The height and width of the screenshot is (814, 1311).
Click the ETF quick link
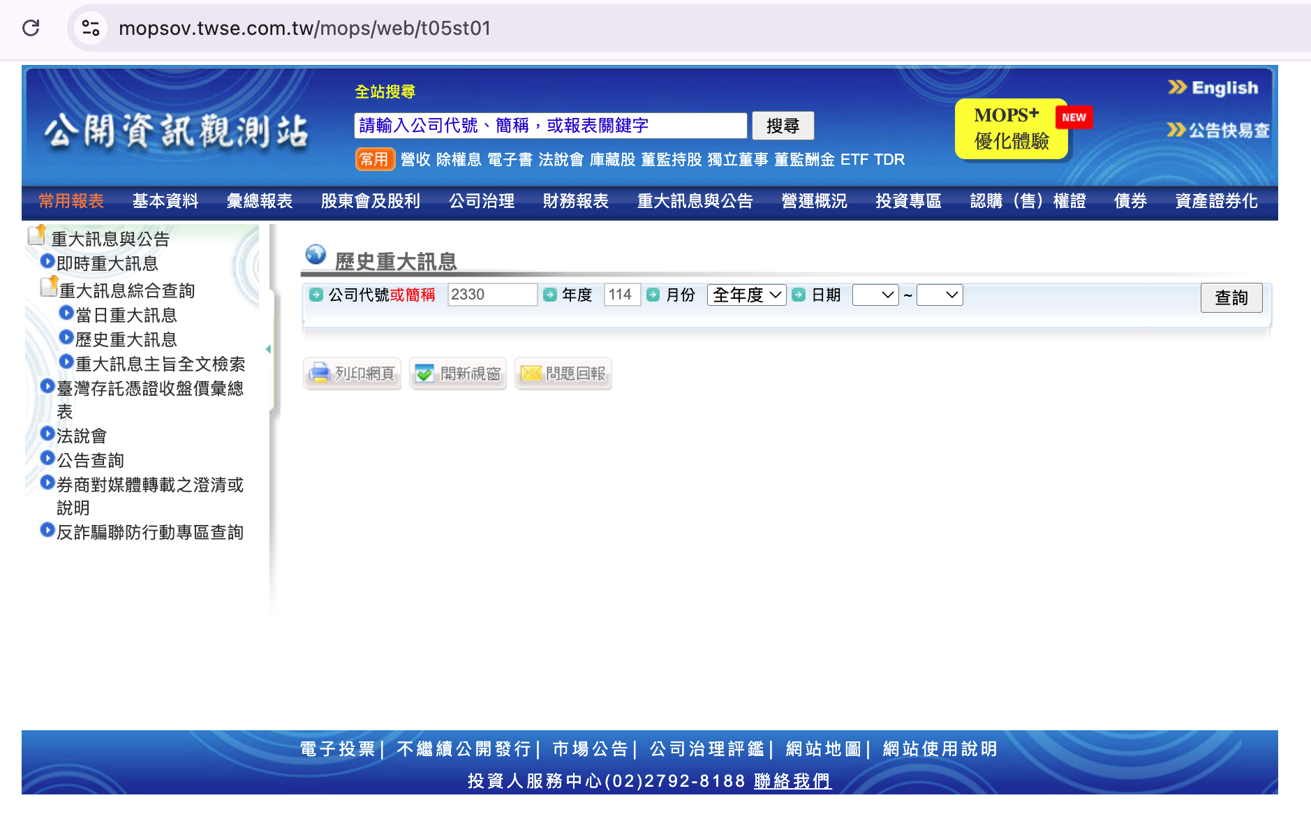click(x=854, y=159)
